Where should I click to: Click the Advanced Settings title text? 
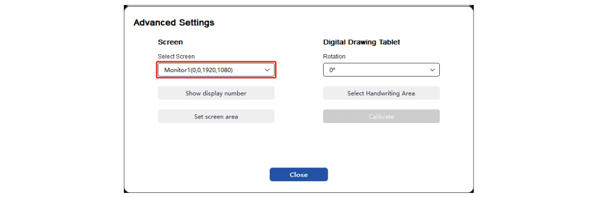pos(174,23)
